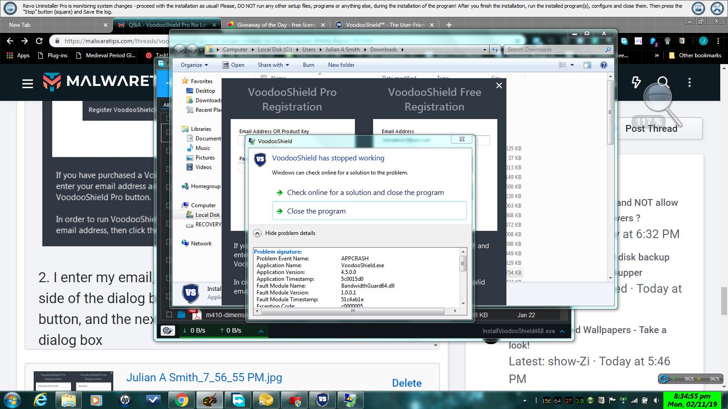Open Chrome three-dot menu
Screen dimensions: 728x409
[x=718, y=41]
